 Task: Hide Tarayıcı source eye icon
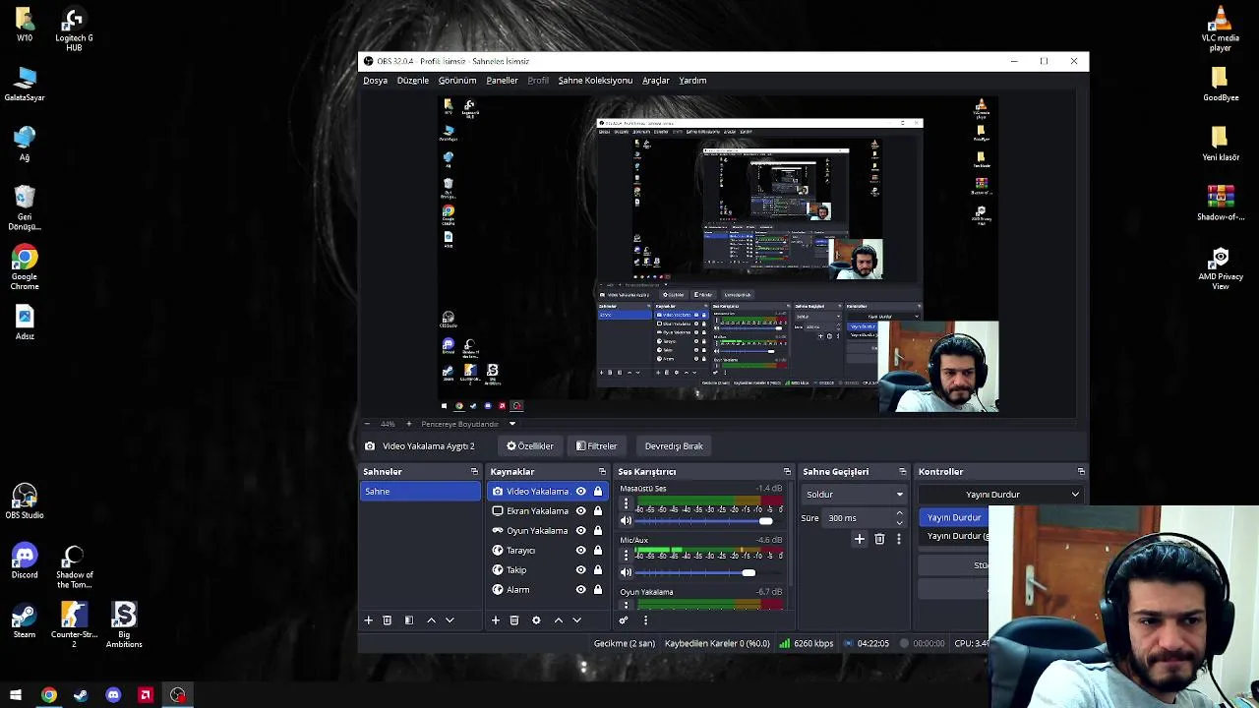point(580,551)
